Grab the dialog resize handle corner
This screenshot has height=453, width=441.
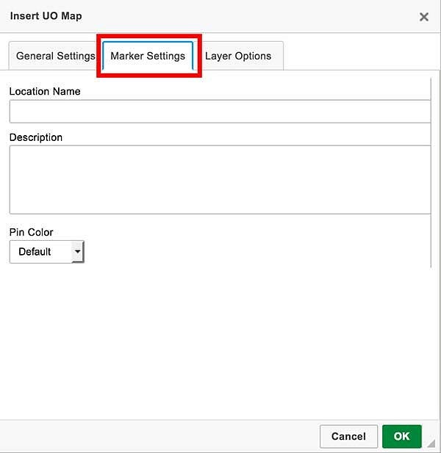coord(431,443)
